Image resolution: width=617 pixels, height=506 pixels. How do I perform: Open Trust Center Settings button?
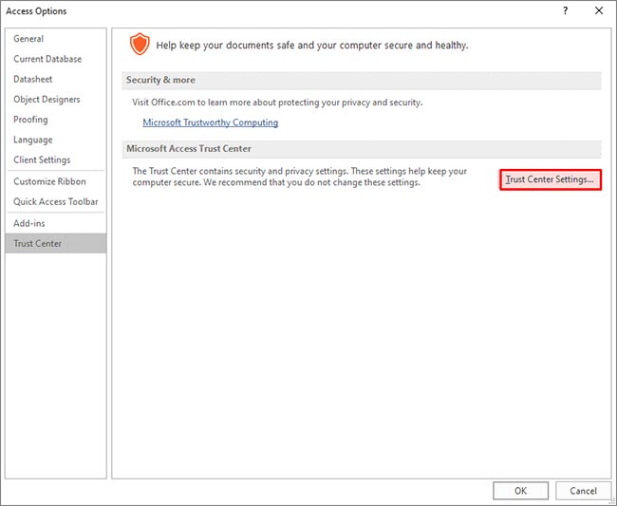coord(551,179)
